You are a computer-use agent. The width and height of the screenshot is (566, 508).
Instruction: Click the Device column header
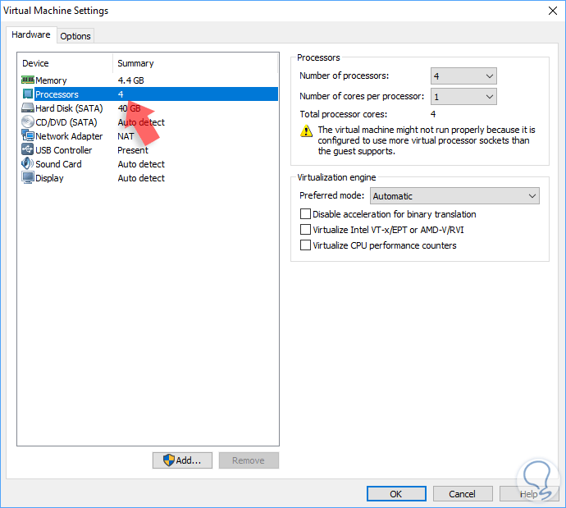coord(35,63)
